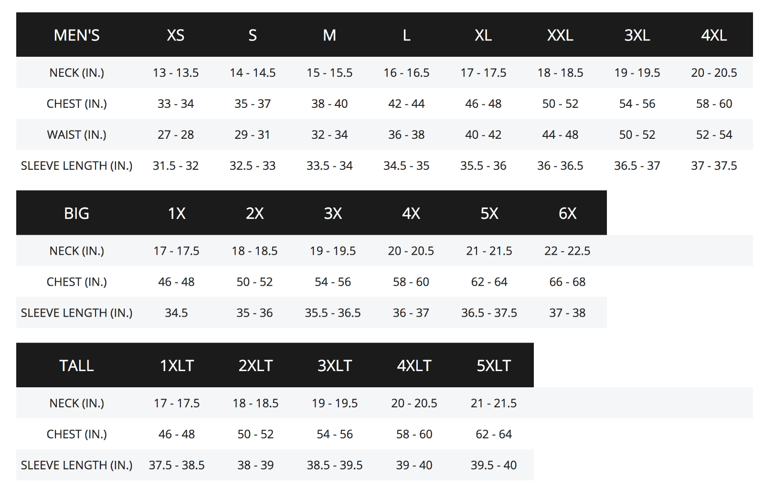Select Men's chest value 38 - 40
This screenshot has width=764, height=497.
[329, 104]
